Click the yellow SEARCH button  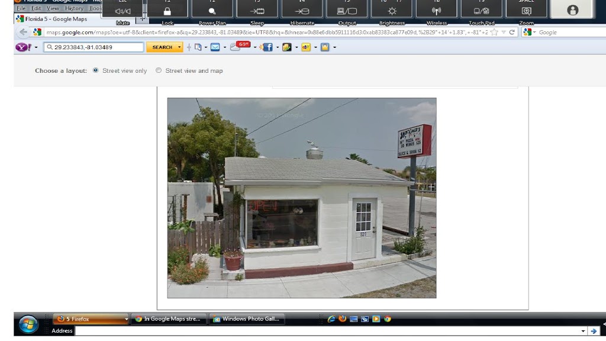pyautogui.click(x=162, y=47)
